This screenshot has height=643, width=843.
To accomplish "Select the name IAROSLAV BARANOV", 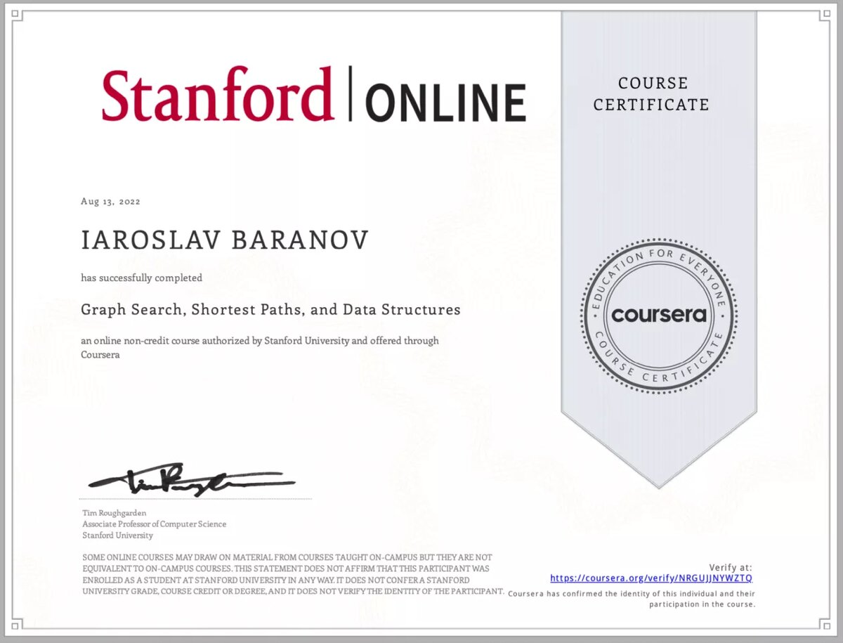I will (x=225, y=241).
